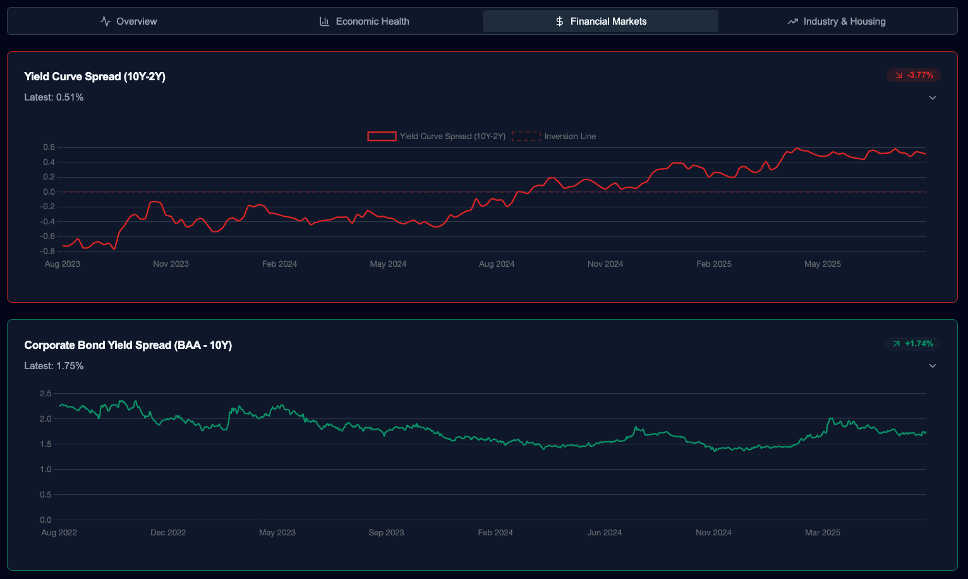Click the red Yield Curve legend swatch
This screenshot has width=968, height=579.
click(382, 137)
